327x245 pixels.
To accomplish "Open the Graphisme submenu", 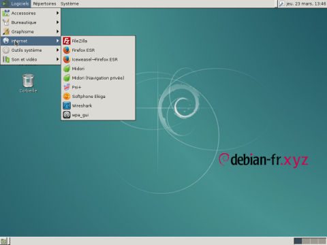I will (x=31, y=32).
